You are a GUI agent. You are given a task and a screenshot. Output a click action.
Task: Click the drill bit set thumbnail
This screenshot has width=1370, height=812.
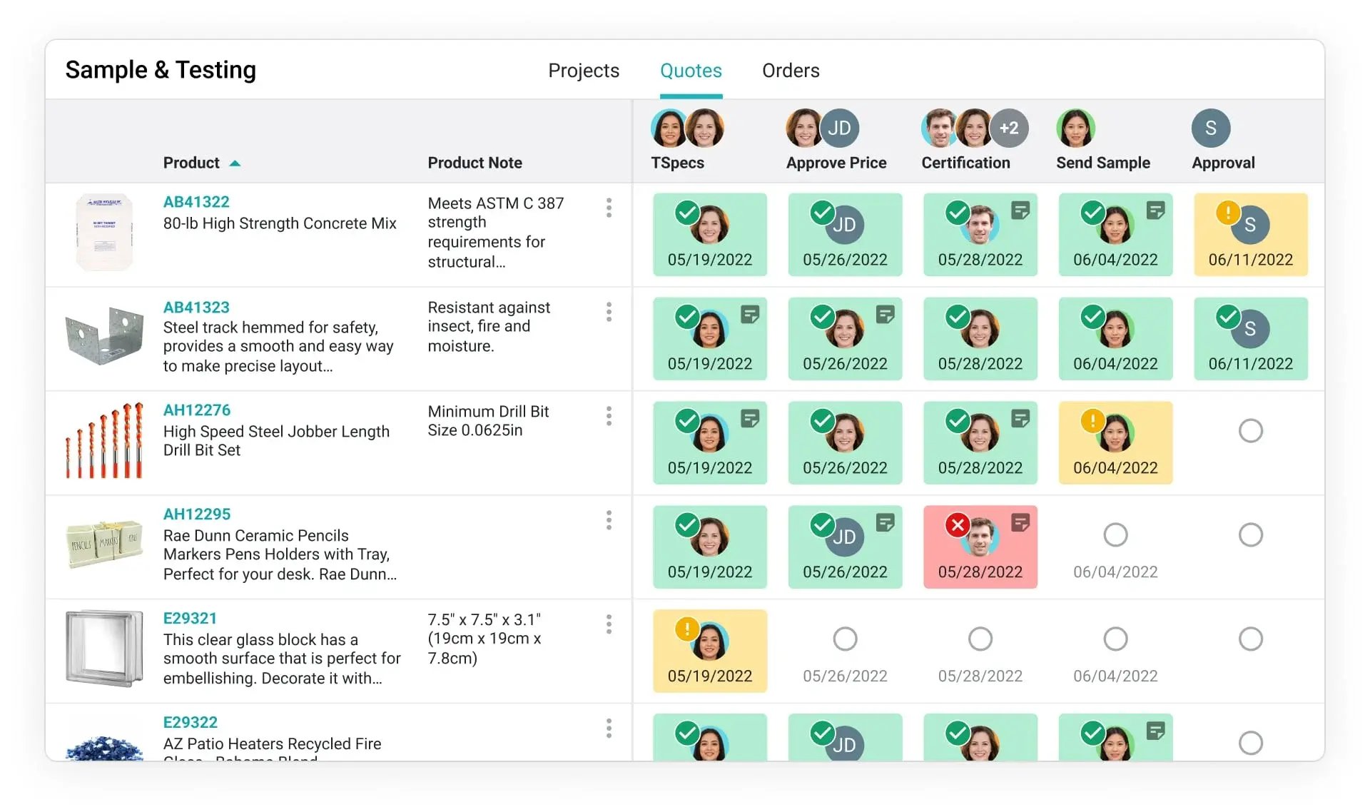tap(105, 440)
